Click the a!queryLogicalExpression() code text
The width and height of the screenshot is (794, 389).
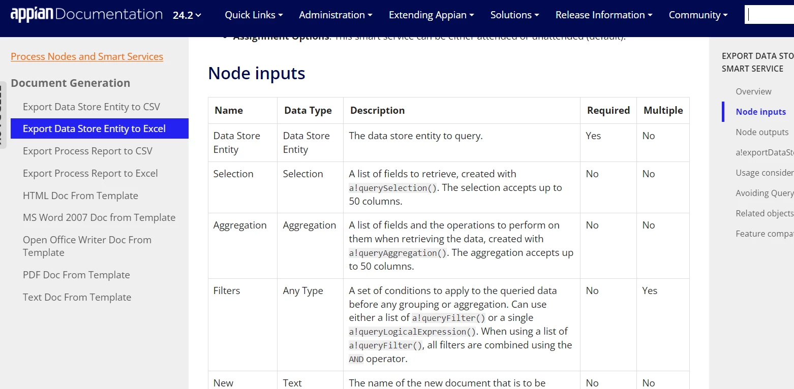click(413, 332)
